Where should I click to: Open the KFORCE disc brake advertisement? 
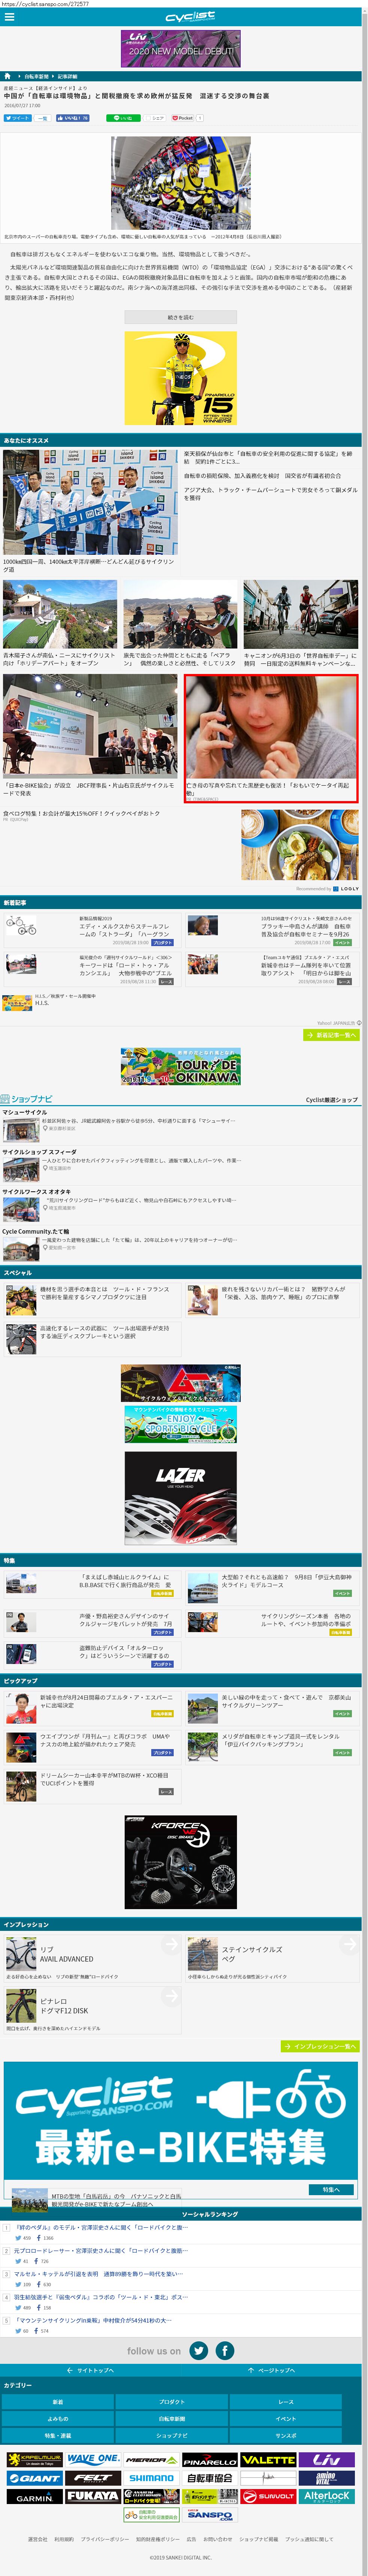tap(181, 1862)
